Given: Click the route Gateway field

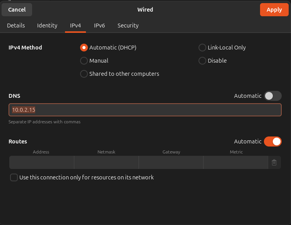Looking at the screenshot, I should tap(171, 163).
